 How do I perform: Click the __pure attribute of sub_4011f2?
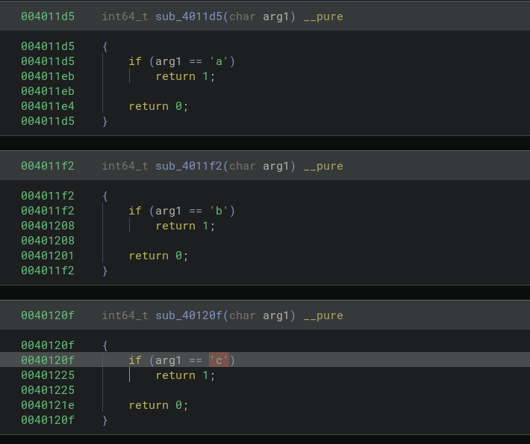[323, 166]
